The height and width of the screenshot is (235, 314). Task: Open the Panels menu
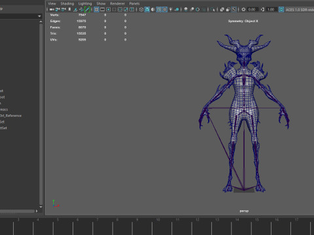pos(134,3)
